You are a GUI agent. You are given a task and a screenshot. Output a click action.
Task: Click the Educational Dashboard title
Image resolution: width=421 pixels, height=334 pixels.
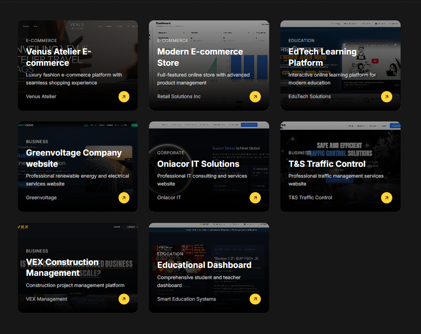click(204, 265)
